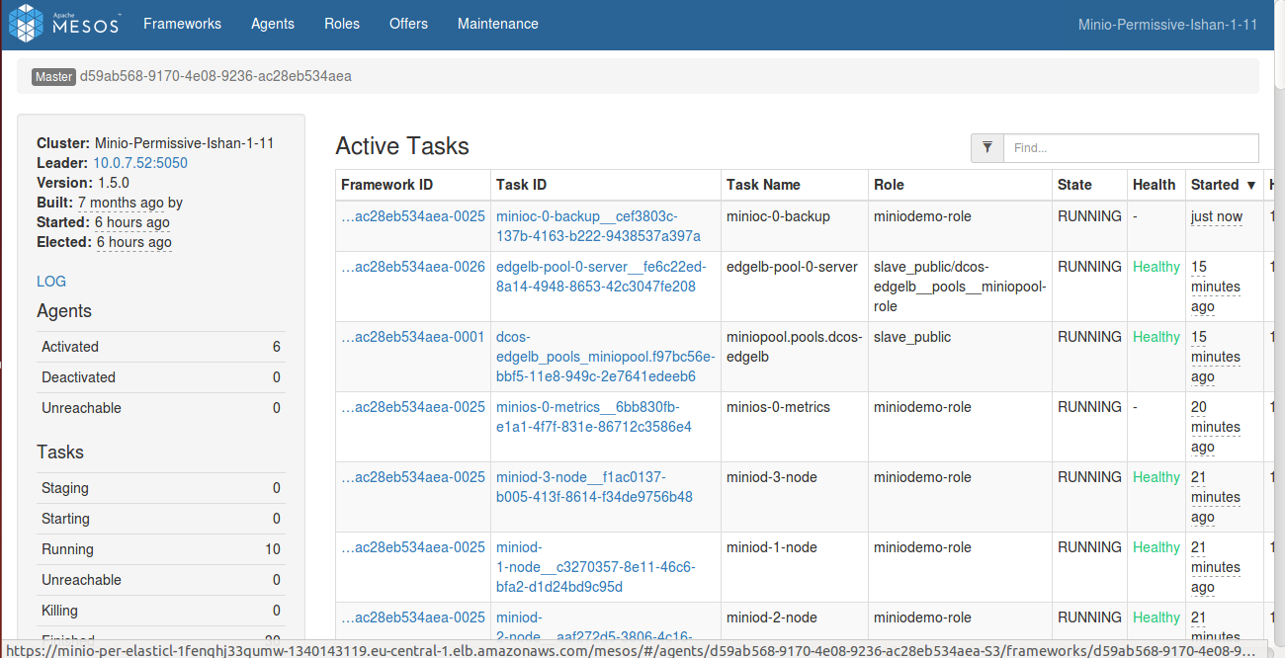This screenshot has height=658, width=1285.
Task: Click the Apache Mesos logo
Action: [64, 23]
